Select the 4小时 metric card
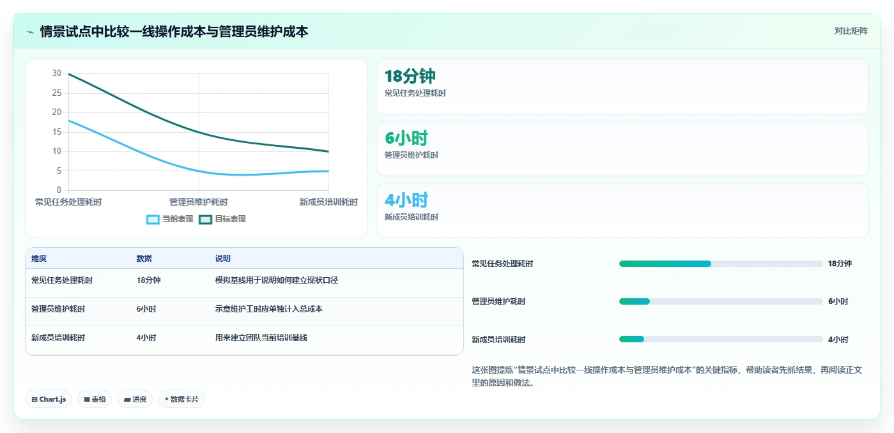Screen dimensions: 894x433 pyautogui.click(x=622, y=211)
